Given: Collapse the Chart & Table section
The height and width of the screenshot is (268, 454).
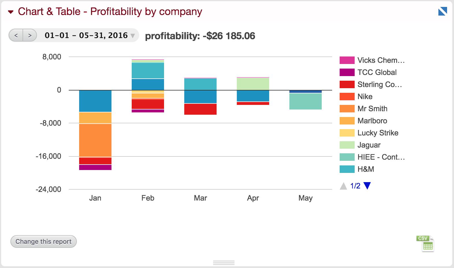Looking at the screenshot, I should tap(11, 12).
